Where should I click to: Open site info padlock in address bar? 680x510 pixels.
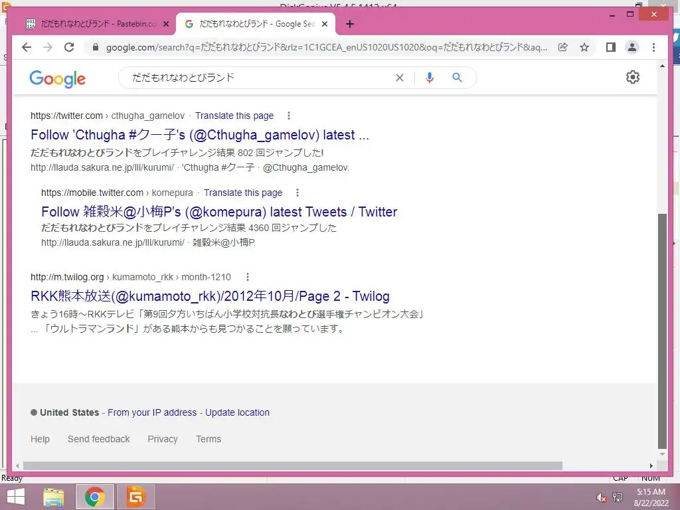96,47
